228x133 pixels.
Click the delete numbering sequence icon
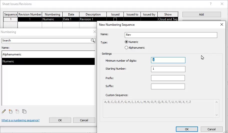(x=17, y=111)
